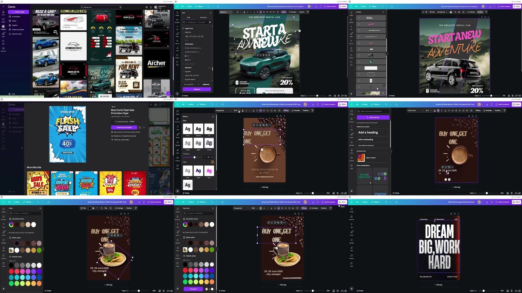The height and width of the screenshot is (293, 522).
Task: Delete the selected coffee cup image using the trash icon
Action: click(118, 235)
